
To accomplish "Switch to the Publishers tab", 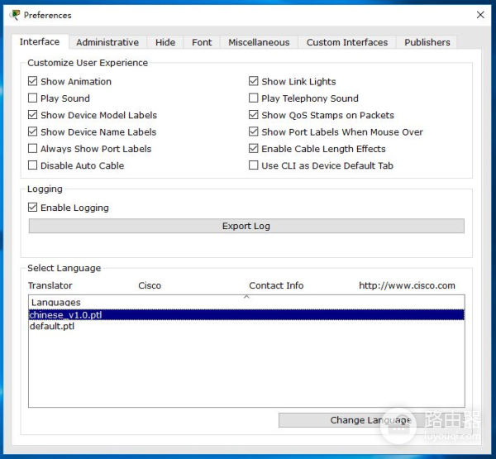I will [x=427, y=42].
